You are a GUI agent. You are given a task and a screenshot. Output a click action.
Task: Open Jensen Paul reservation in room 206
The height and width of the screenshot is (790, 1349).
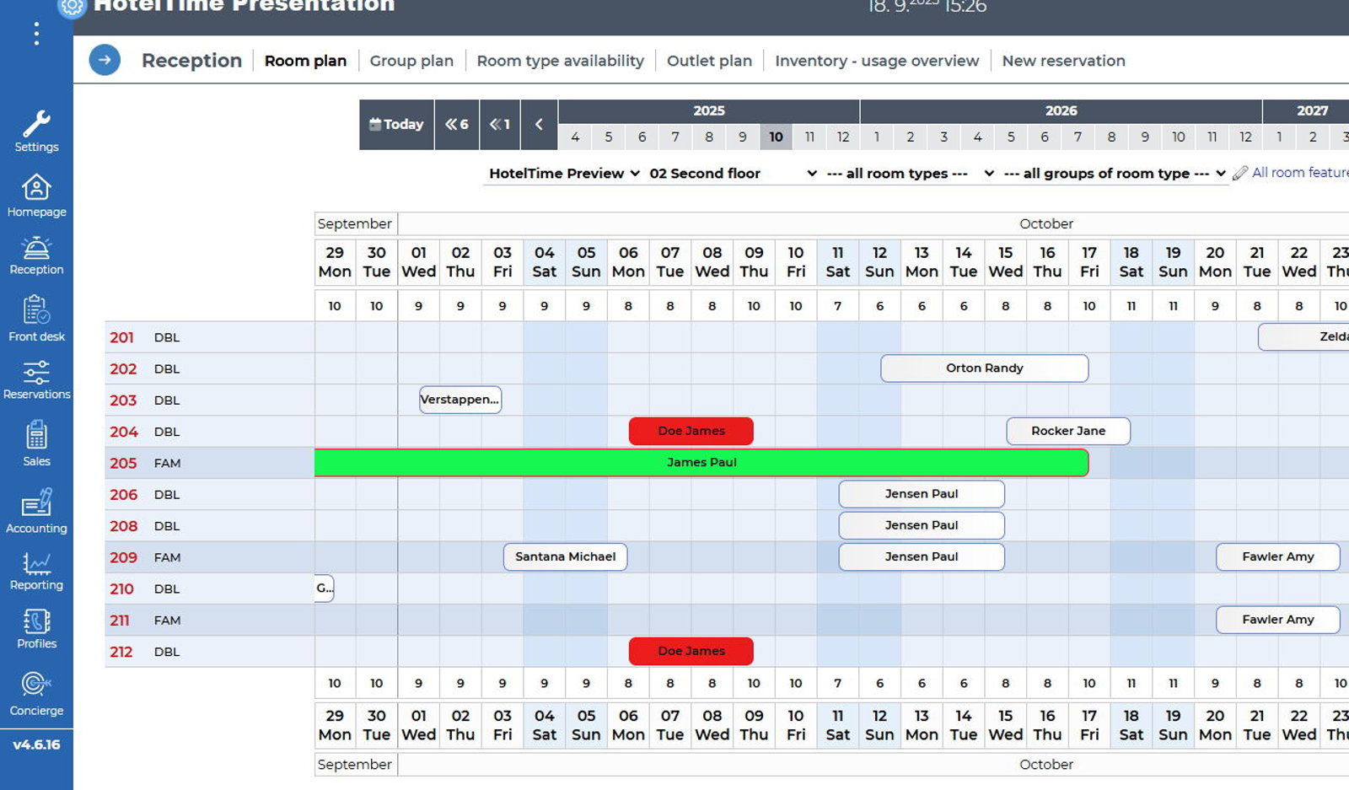922,494
